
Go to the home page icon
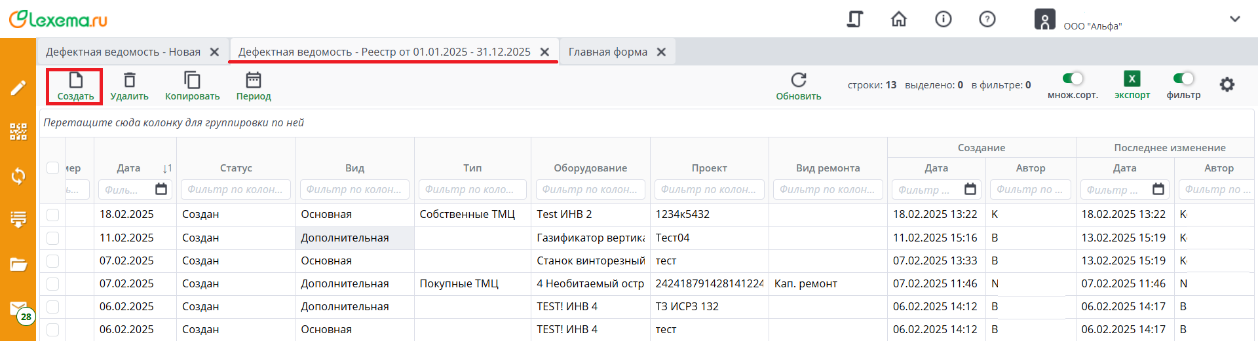coord(899,20)
